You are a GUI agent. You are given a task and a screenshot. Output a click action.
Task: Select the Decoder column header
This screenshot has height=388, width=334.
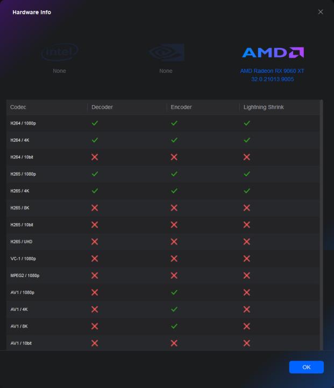102,107
